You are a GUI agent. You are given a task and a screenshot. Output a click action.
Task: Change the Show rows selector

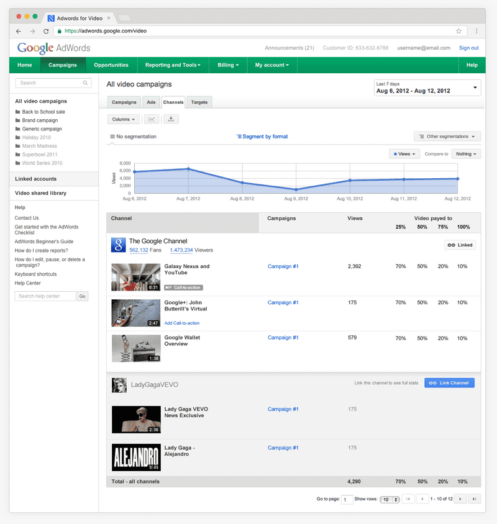click(x=390, y=500)
